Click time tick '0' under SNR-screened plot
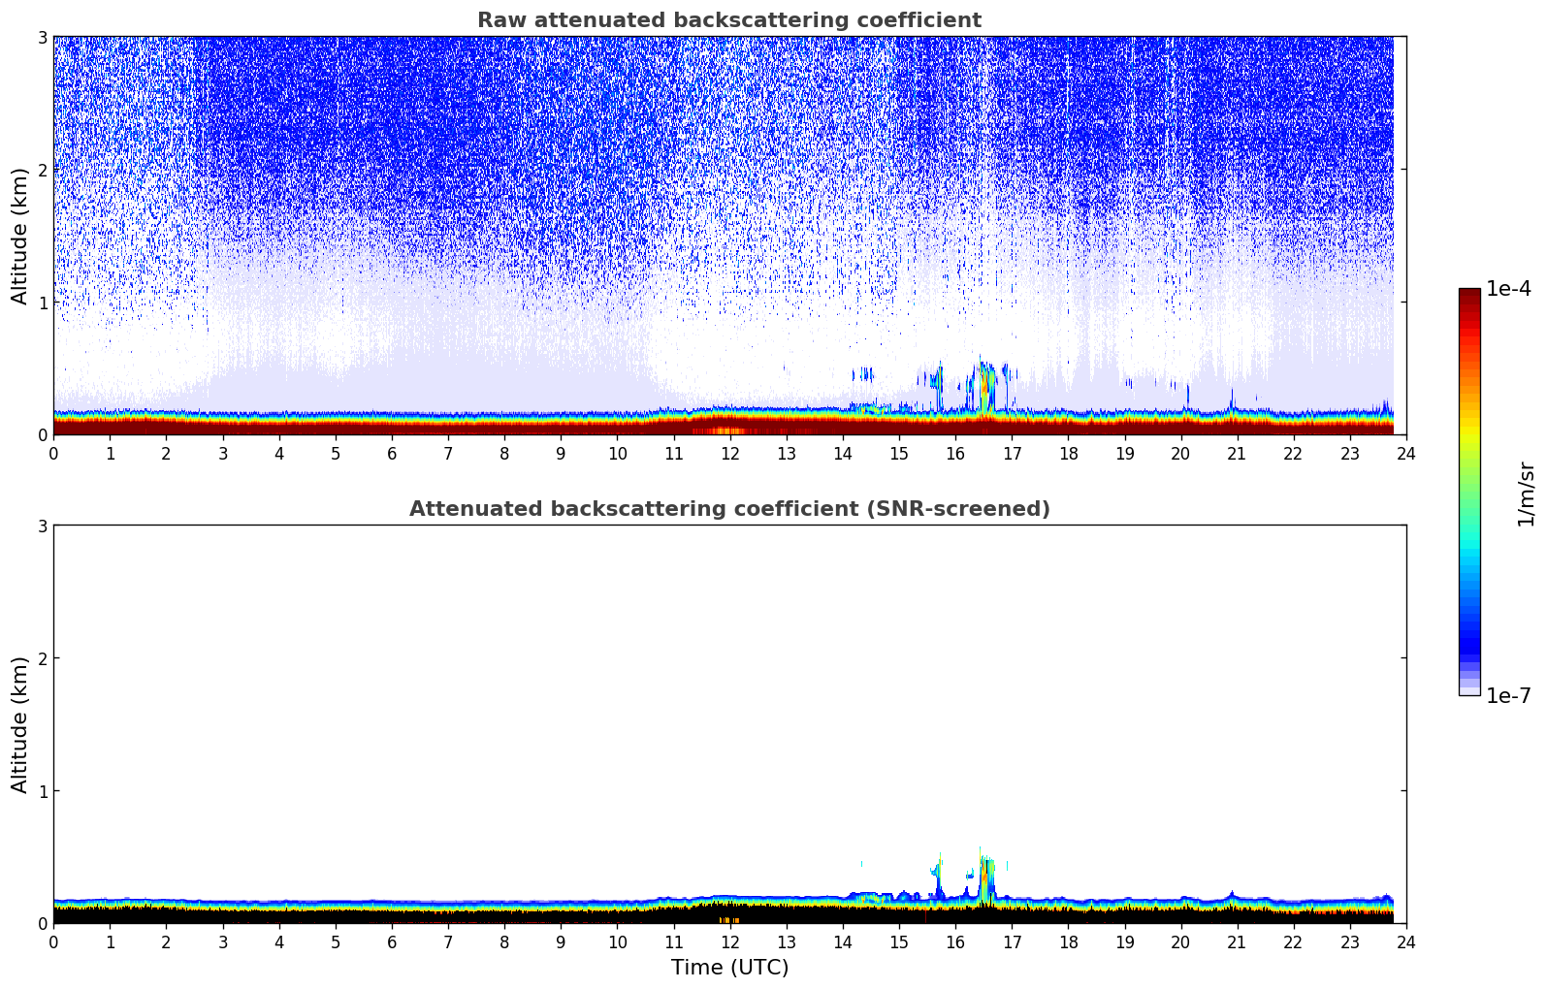Viewport: 1547px width, 989px height. (x=53, y=941)
